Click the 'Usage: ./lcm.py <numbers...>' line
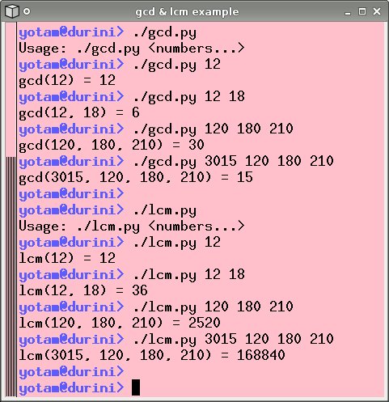Image resolution: width=389 pixels, height=402 pixels. [x=132, y=226]
